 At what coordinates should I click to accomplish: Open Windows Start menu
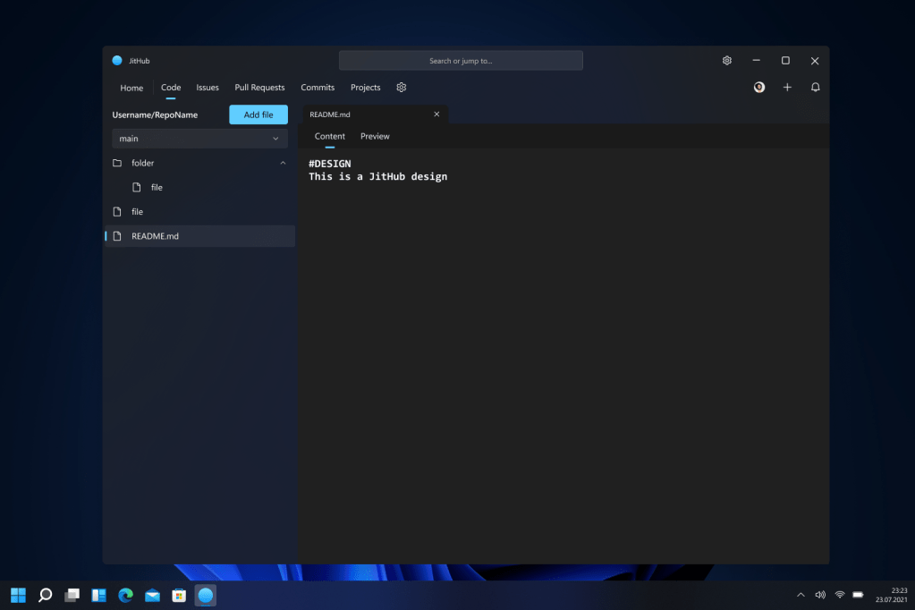tap(18, 595)
